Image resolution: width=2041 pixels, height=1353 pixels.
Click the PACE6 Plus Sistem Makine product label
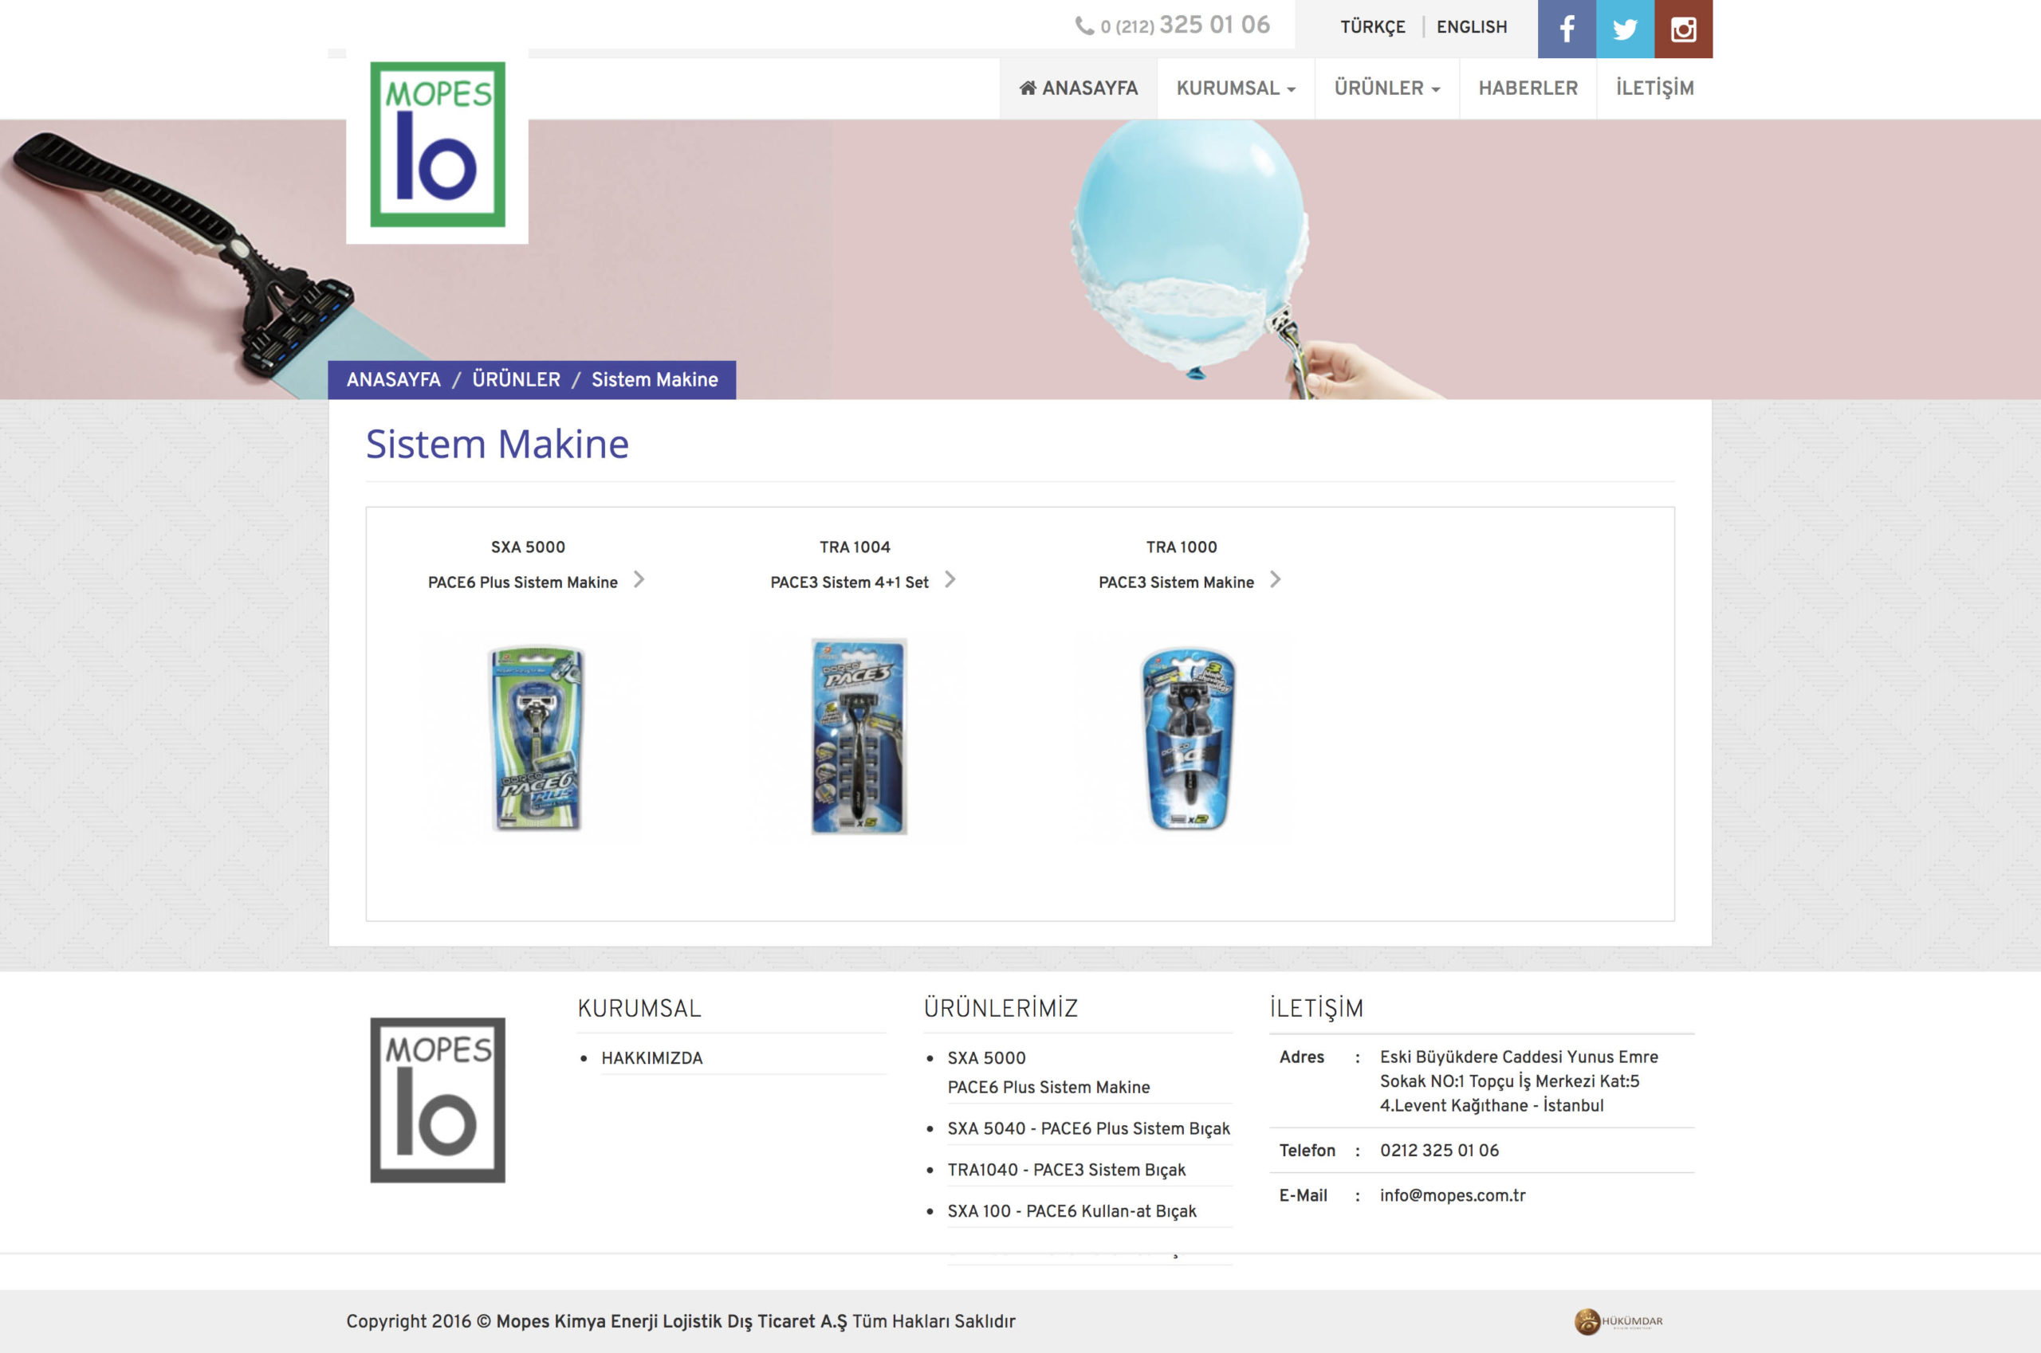coord(523,582)
